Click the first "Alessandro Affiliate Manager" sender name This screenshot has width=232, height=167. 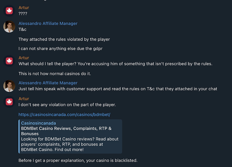click(x=48, y=23)
